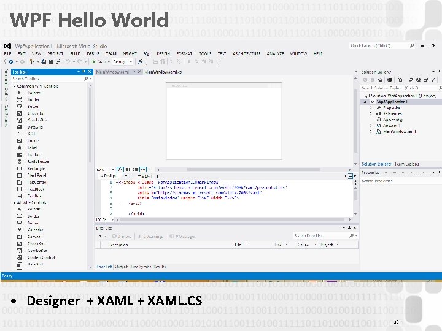Click the Save All toolbar icon
The width and height of the screenshot is (442, 331).
point(58,62)
